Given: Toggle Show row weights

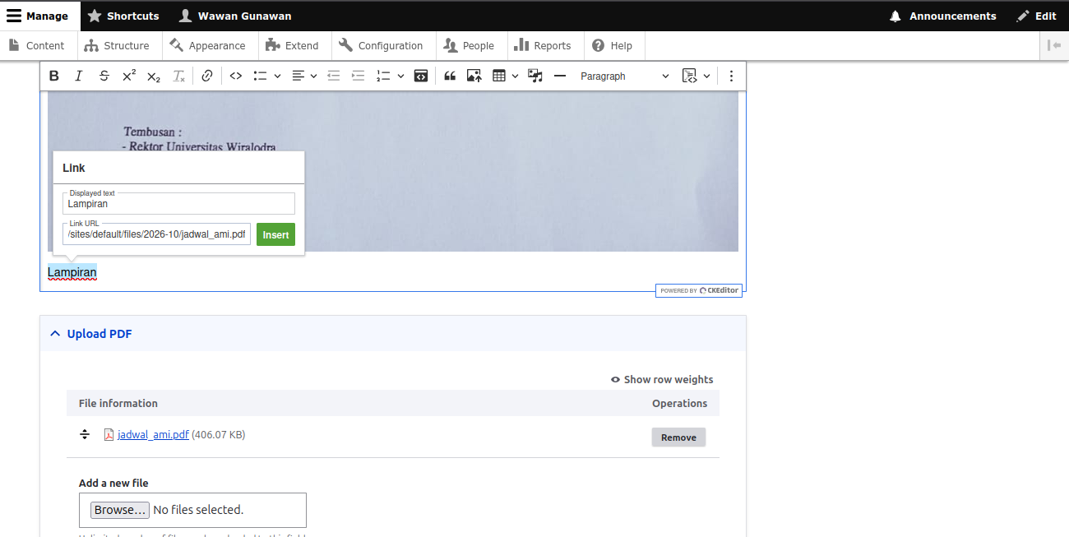Looking at the screenshot, I should coord(662,380).
